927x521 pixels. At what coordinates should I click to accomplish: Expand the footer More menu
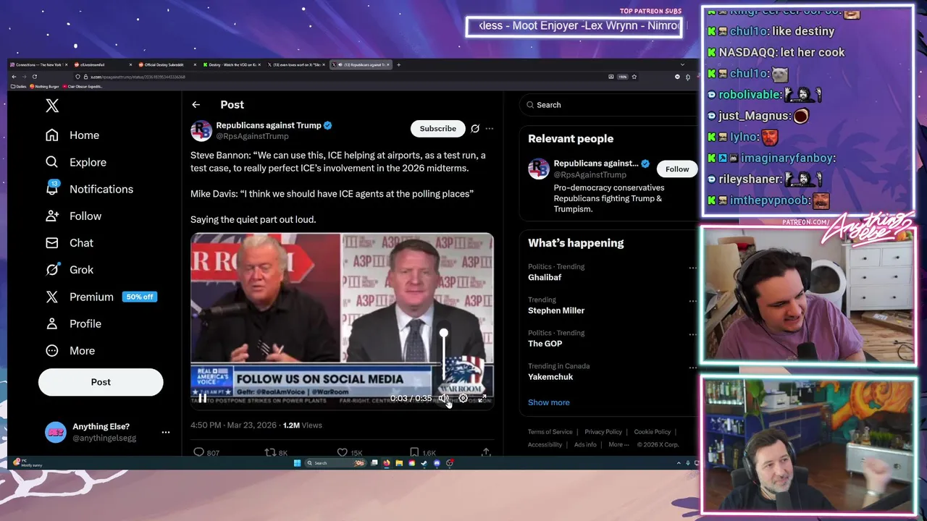(618, 444)
